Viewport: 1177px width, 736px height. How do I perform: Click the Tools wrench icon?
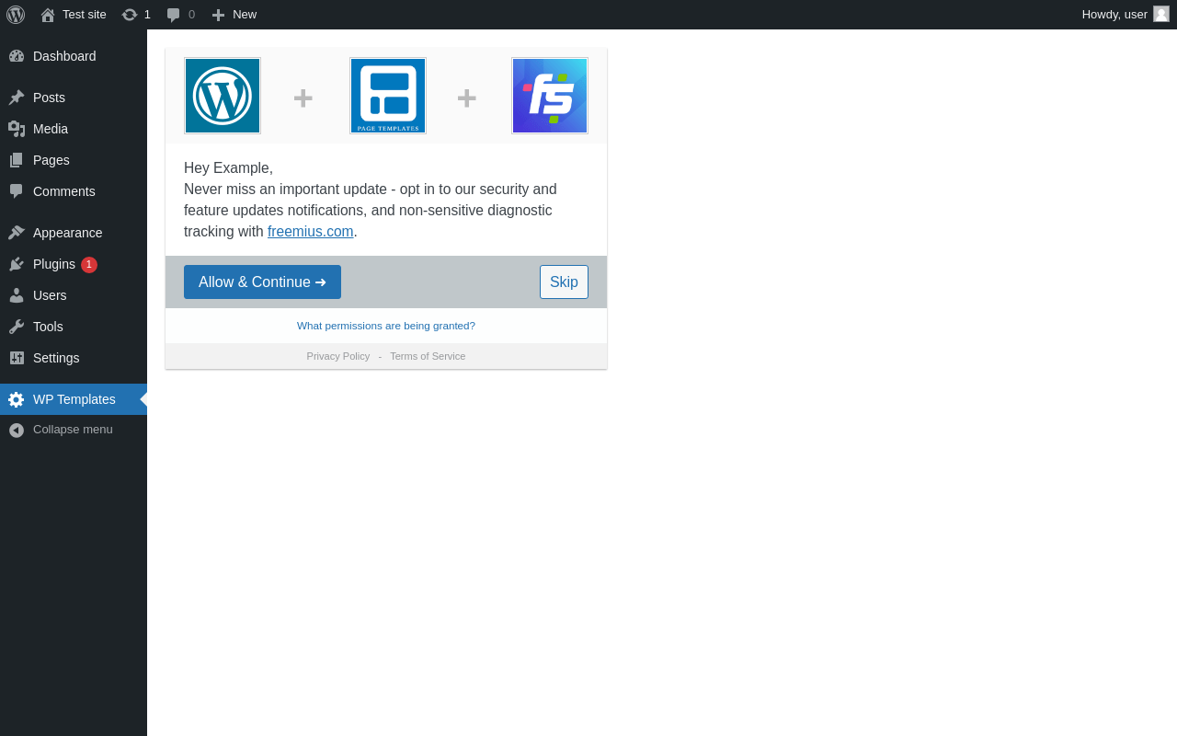(x=17, y=327)
